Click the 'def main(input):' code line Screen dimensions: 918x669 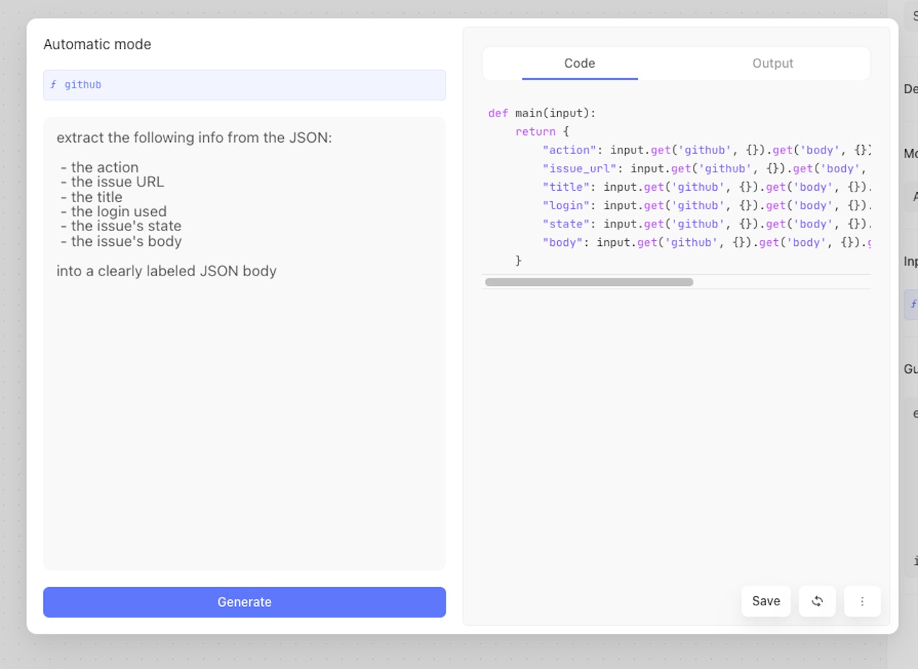pos(542,113)
